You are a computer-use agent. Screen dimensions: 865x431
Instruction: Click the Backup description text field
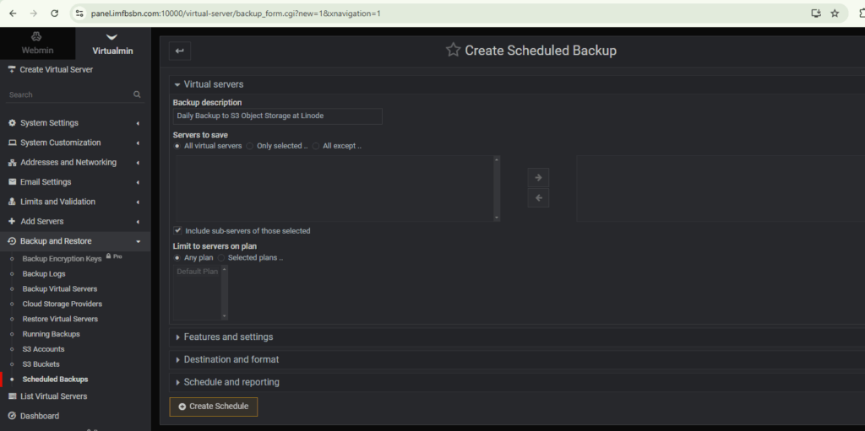coord(277,116)
